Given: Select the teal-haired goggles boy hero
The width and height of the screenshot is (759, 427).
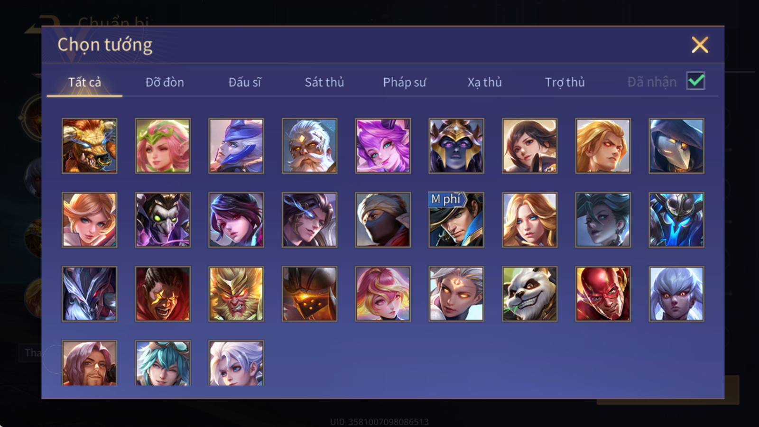Looking at the screenshot, I should click(163, 363).
